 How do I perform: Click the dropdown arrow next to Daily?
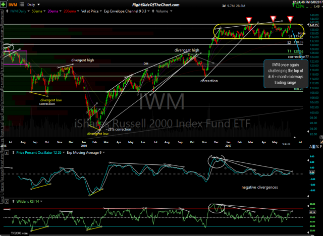[38, 5]
